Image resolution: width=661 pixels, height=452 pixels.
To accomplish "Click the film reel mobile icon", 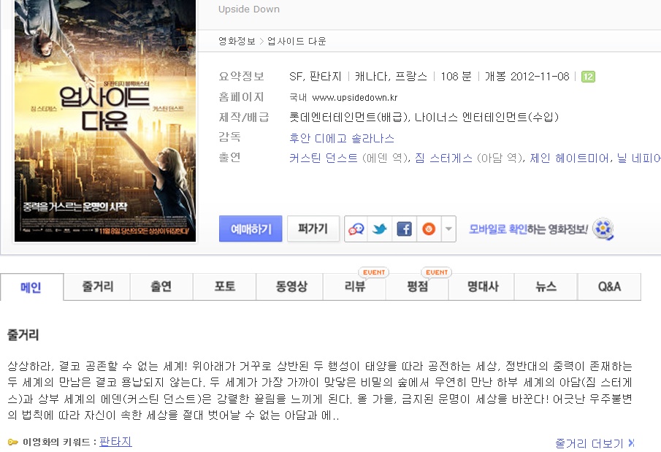I will tap(603, 229).
